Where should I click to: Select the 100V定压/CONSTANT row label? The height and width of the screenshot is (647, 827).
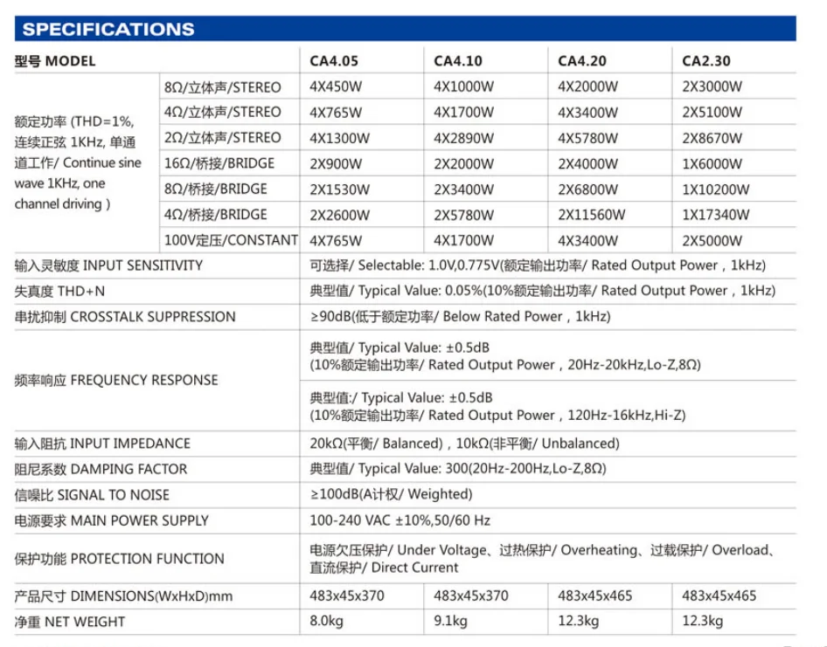pyautogui.click(x=231, y=240)
